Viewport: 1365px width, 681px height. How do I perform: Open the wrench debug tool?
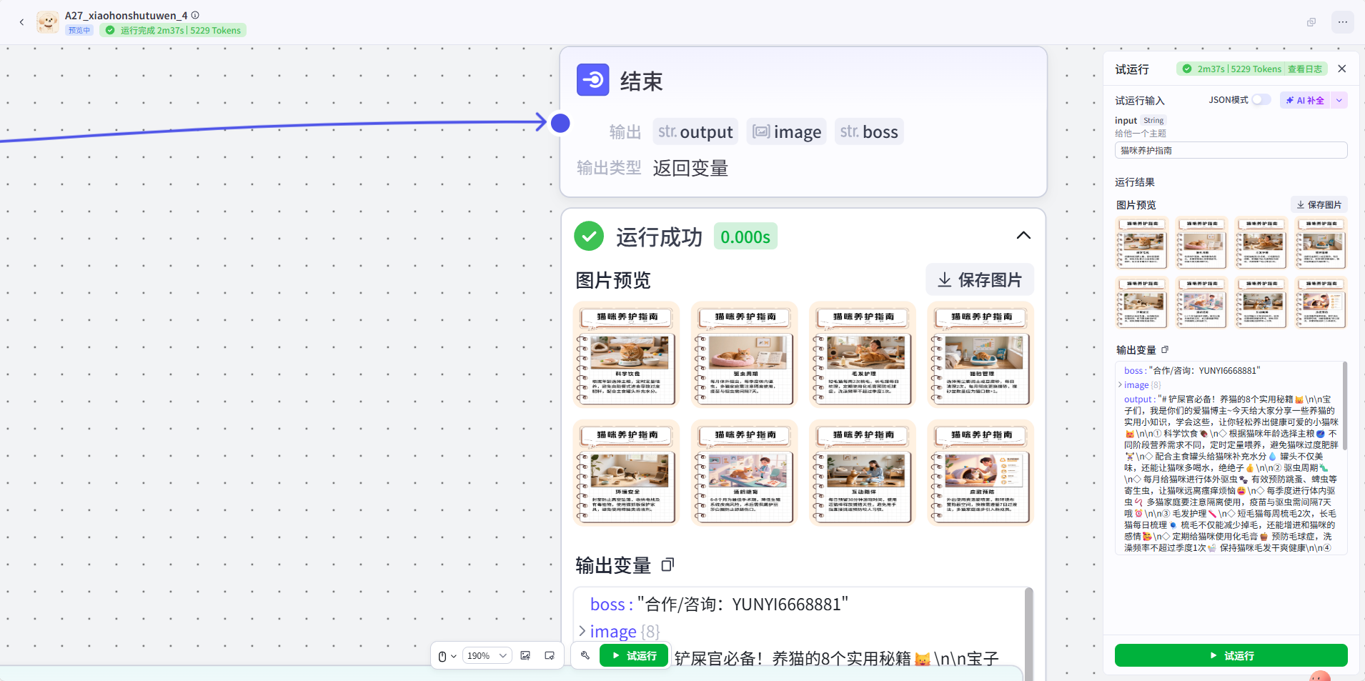(x=585, y=655)
